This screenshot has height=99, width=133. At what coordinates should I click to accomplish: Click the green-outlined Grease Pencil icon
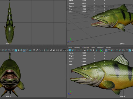102,50
